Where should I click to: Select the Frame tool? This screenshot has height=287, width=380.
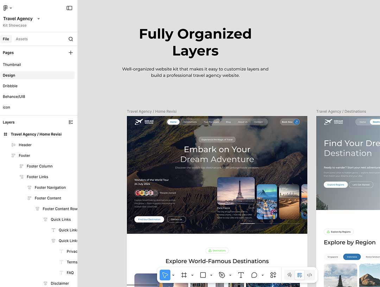[184, 275]
